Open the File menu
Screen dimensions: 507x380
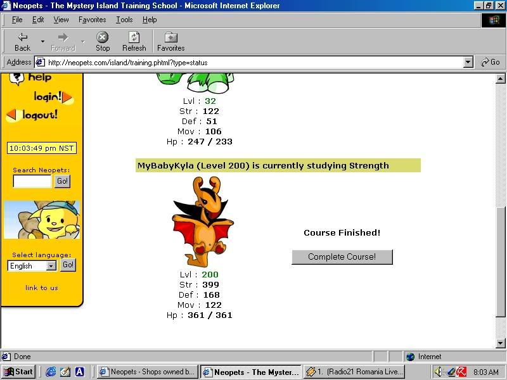coord(17,20)
